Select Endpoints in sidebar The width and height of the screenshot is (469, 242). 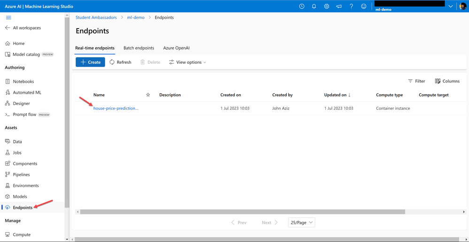(x=19, y=207)
